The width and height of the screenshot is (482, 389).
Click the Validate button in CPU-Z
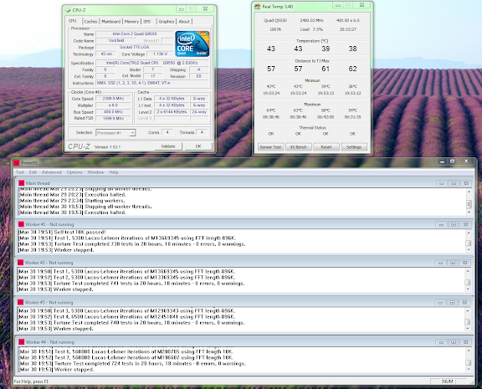(x=168, y=146)
